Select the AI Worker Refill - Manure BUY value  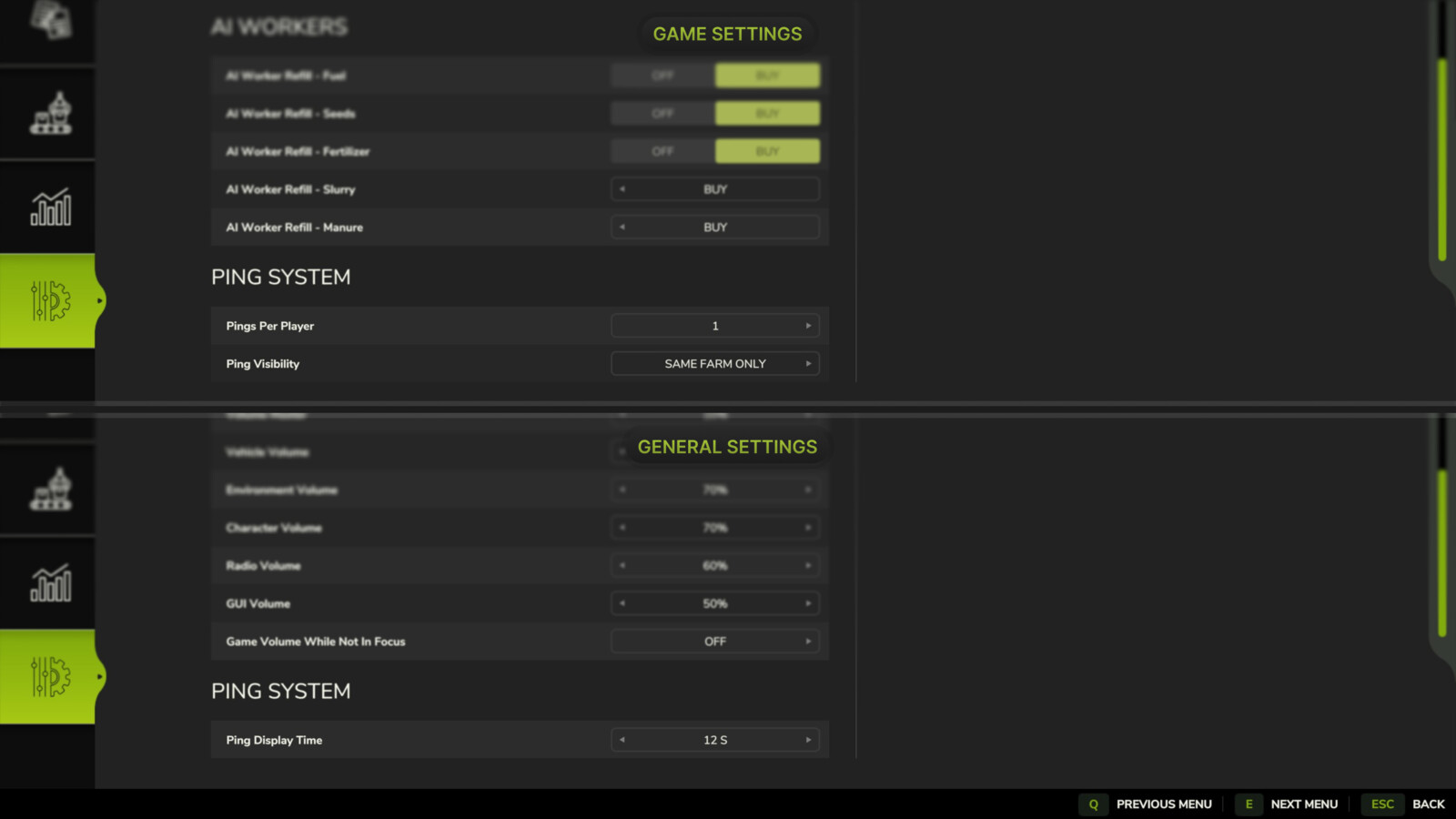point(715,227)
